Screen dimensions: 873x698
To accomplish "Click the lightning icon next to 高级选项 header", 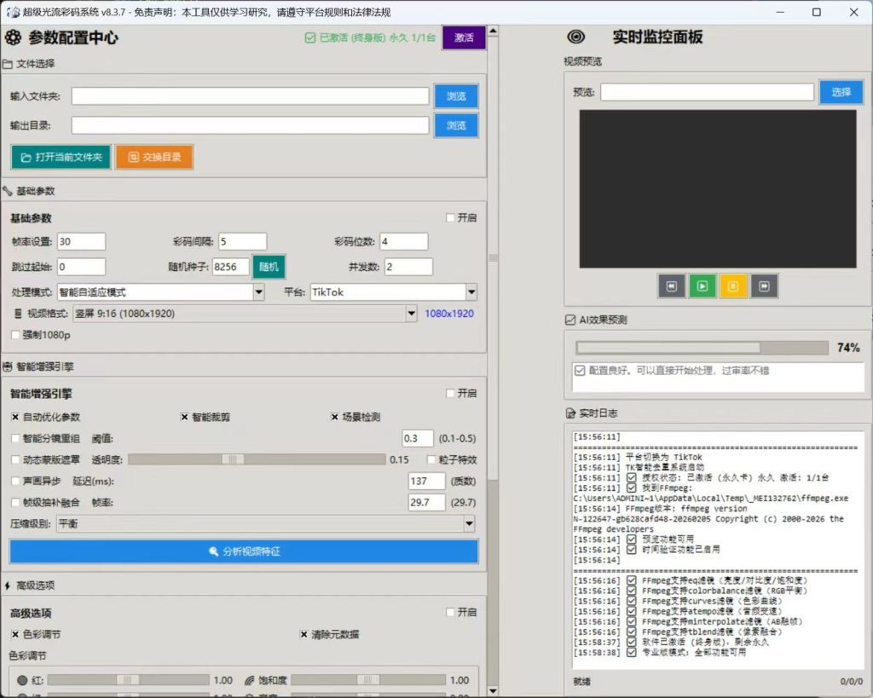I will [7, 586].
